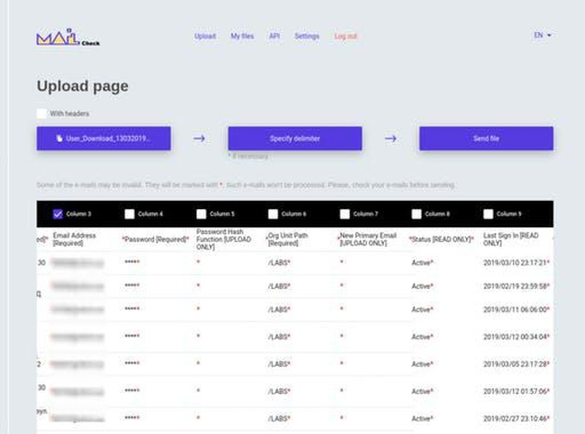Toggle the With headers checkbox

(42, 113)
